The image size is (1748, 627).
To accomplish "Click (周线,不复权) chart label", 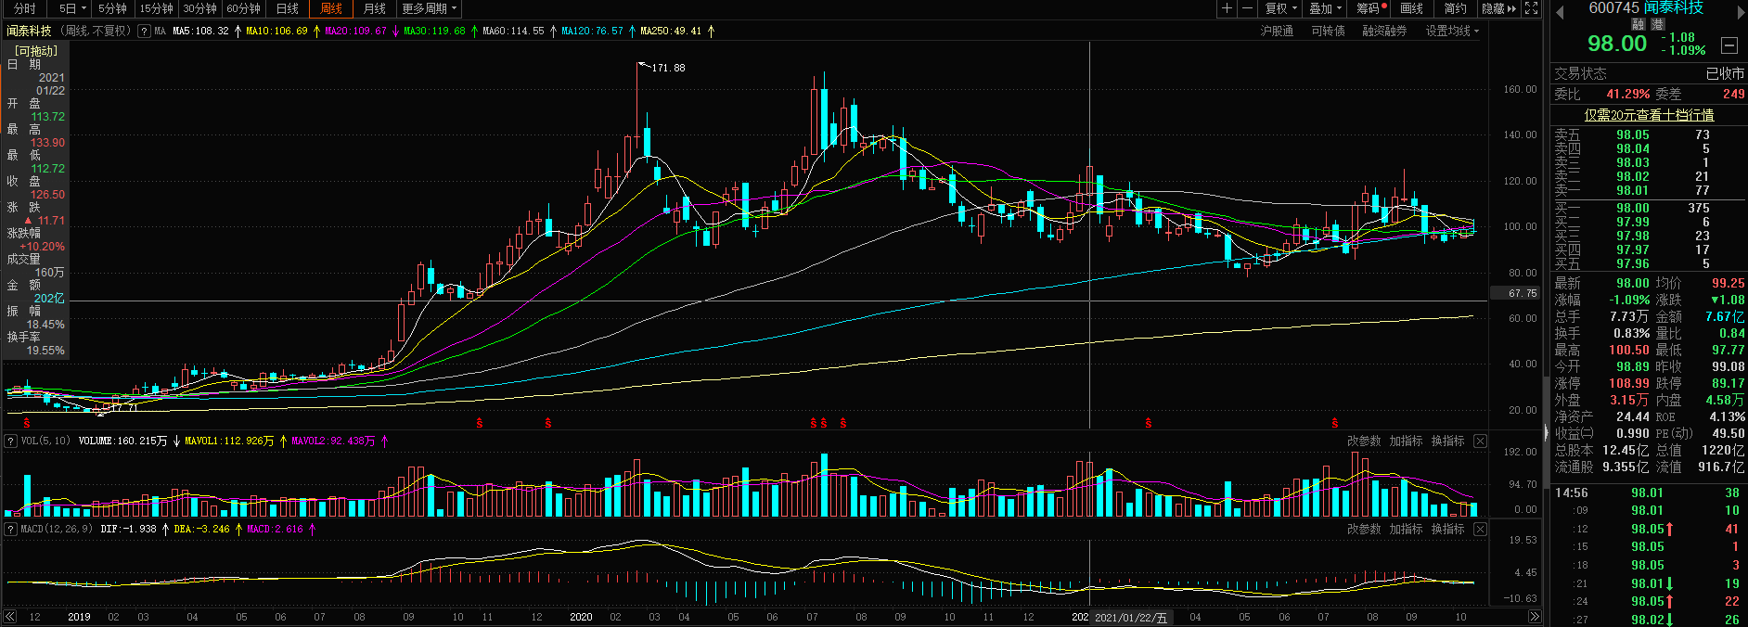I will click(x=95, y=31).
